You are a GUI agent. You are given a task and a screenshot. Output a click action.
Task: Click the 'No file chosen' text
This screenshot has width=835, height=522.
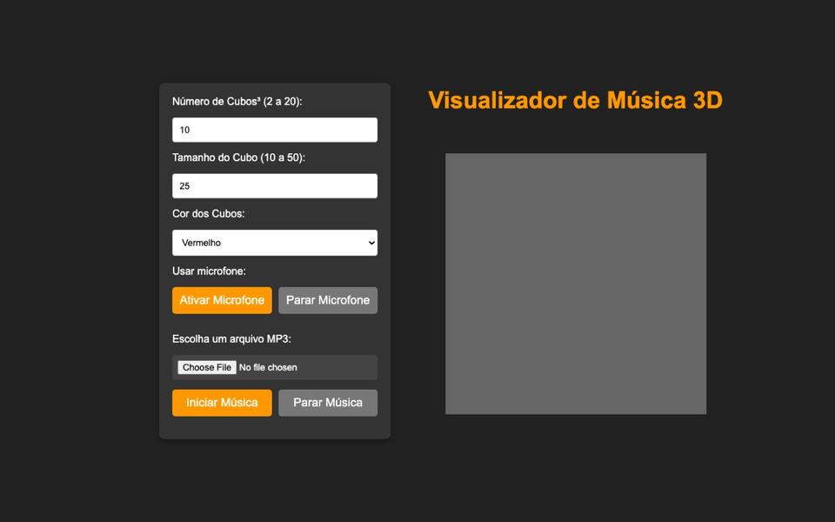268,367
